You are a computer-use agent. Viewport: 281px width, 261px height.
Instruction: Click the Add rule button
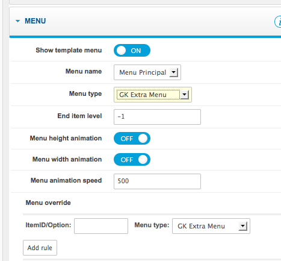point(40,248)
